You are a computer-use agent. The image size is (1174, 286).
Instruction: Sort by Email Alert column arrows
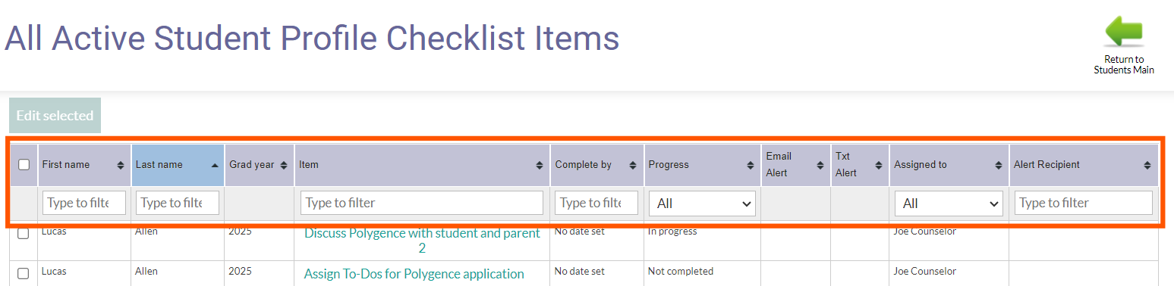point(820,165)
